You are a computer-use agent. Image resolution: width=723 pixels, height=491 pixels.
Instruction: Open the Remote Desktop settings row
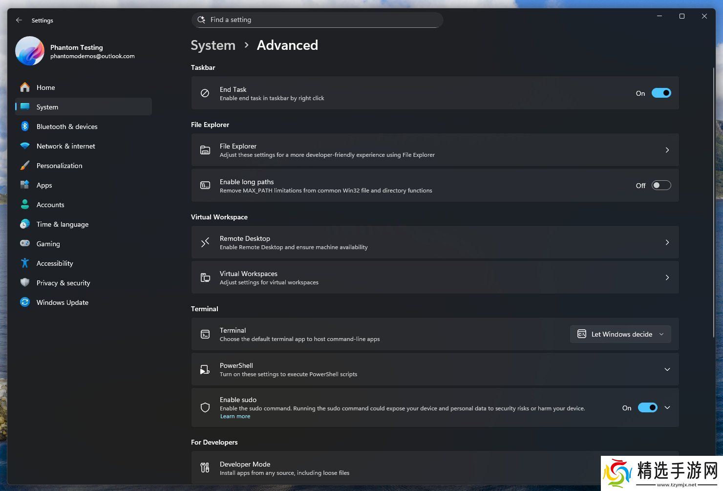point(435,242)
